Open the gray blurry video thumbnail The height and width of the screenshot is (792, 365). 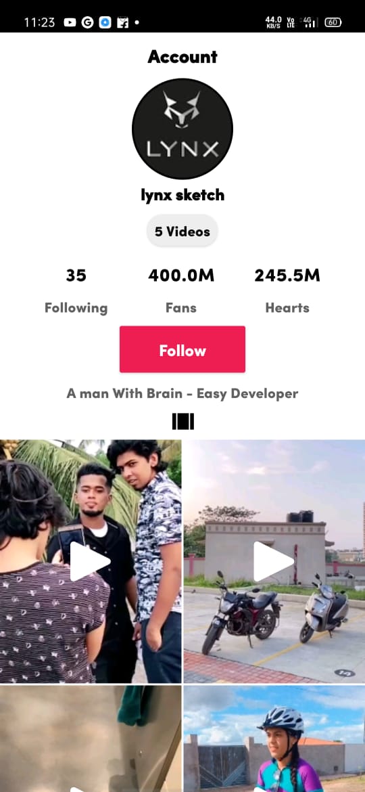coord(91,739)
